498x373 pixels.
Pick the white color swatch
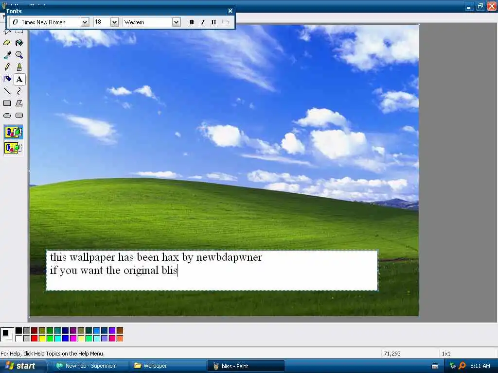[19, 339]
